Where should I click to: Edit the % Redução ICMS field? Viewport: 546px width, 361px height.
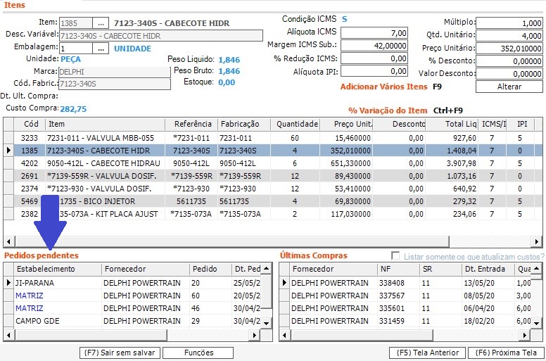[x=374, y=58]
